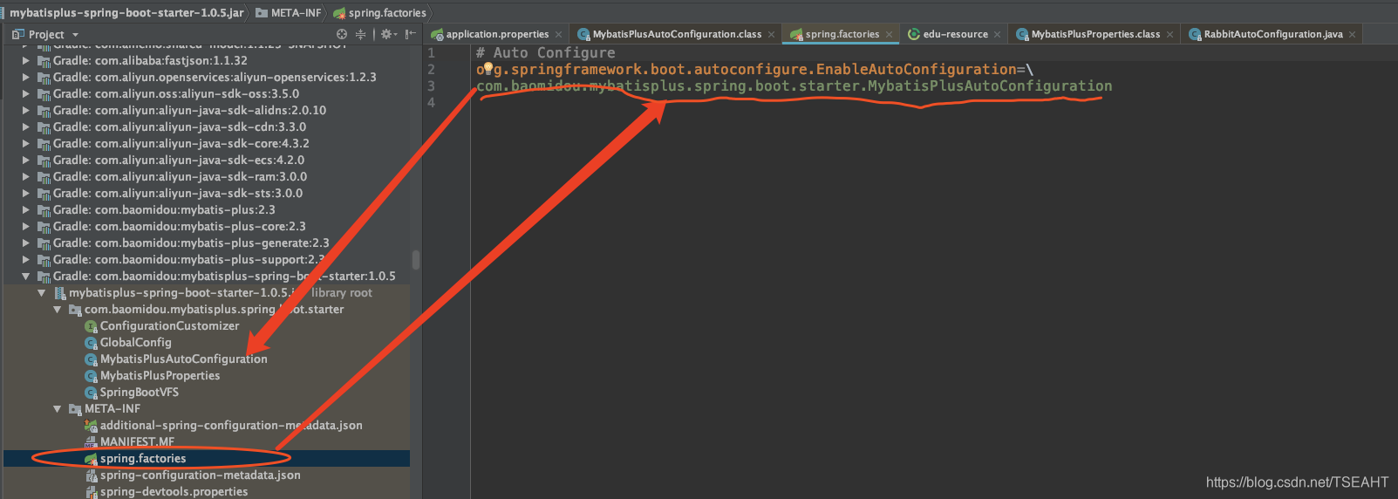Expand the mybatis-plus-core:2.3 library node
This screenshot has height=499, width=1398.
pyautogui.click(x=26, y=227)
